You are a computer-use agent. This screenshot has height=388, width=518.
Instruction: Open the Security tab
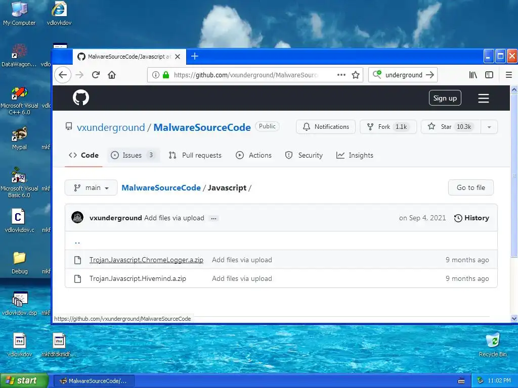304,155
